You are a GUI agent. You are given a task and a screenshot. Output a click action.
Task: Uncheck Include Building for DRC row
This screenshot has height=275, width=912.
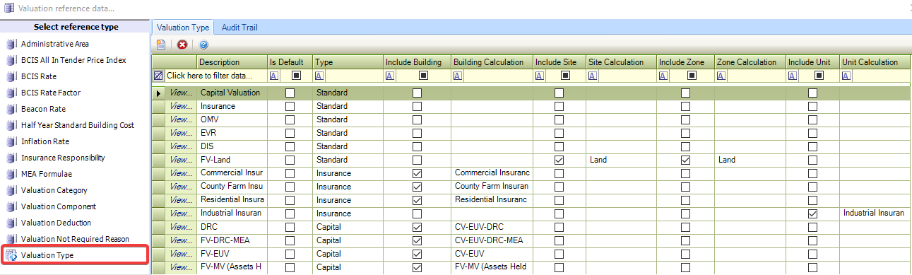tap(417, 227)
